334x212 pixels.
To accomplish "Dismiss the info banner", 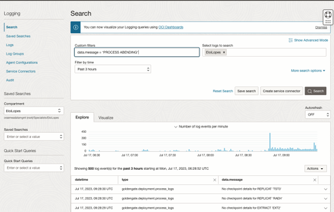I will point(321,28).
